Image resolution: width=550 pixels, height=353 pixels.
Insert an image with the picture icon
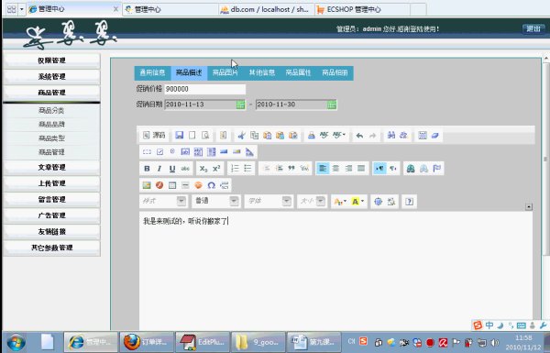pos(147,185)
